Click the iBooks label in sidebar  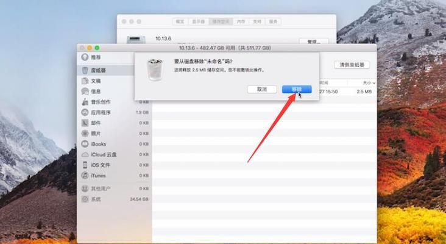(x=99, y=144)
